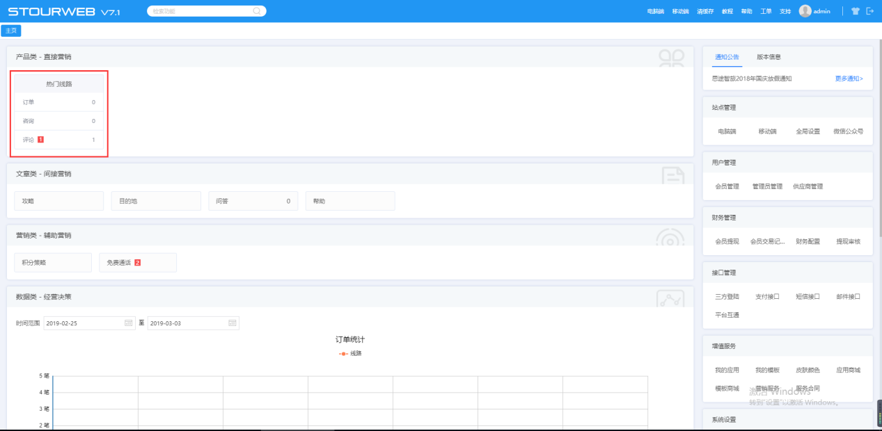Open the skin theme T-shirt icon

point(856,11)
